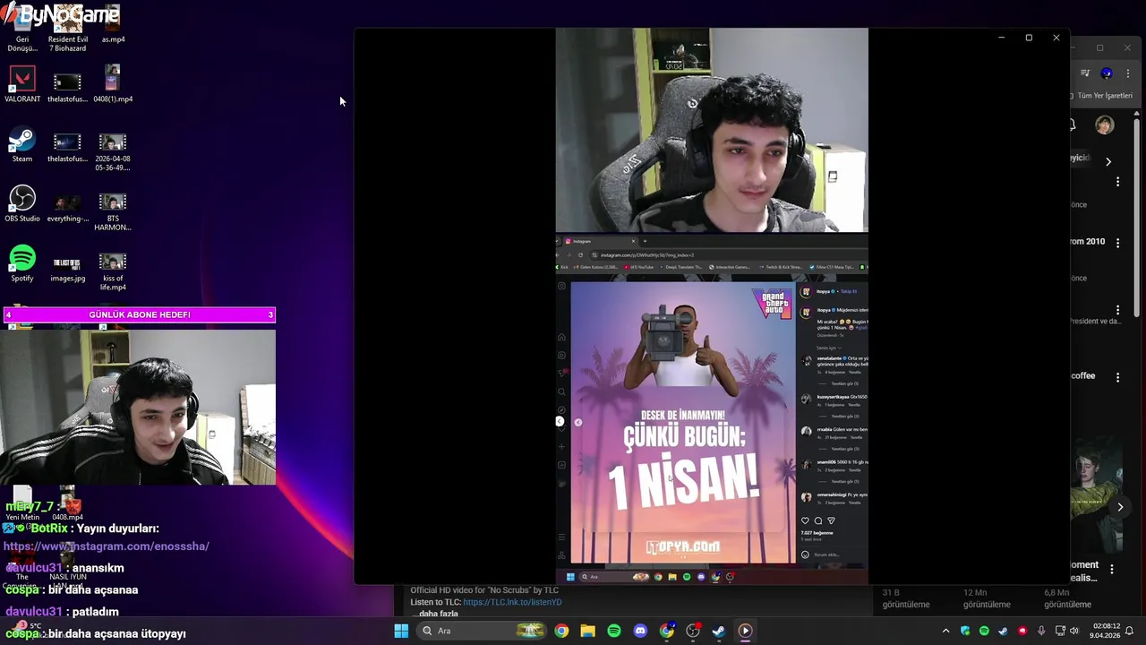Open three-dot menu next to 'coffee' video
This screenshot has width=1146, height=645.
pos(1117,376)
